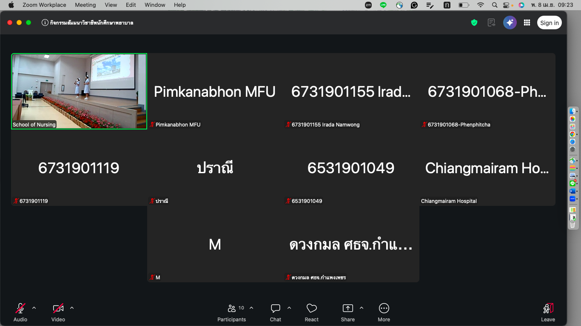Image resolution: width=581 pixels, height=326 pixels.
Task: Expand the Share options chevron
Action: 362,308
